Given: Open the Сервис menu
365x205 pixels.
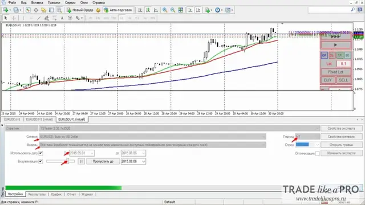Looking at the screenshot, I should click(70, 2).
